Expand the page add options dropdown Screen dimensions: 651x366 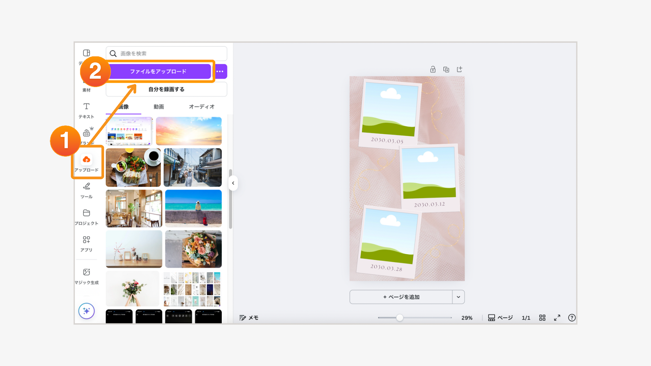[458, 297]
